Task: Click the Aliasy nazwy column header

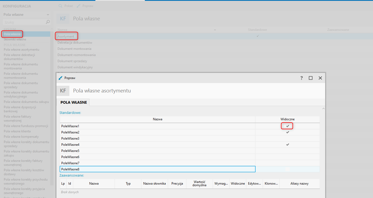Action: [299, 184]
